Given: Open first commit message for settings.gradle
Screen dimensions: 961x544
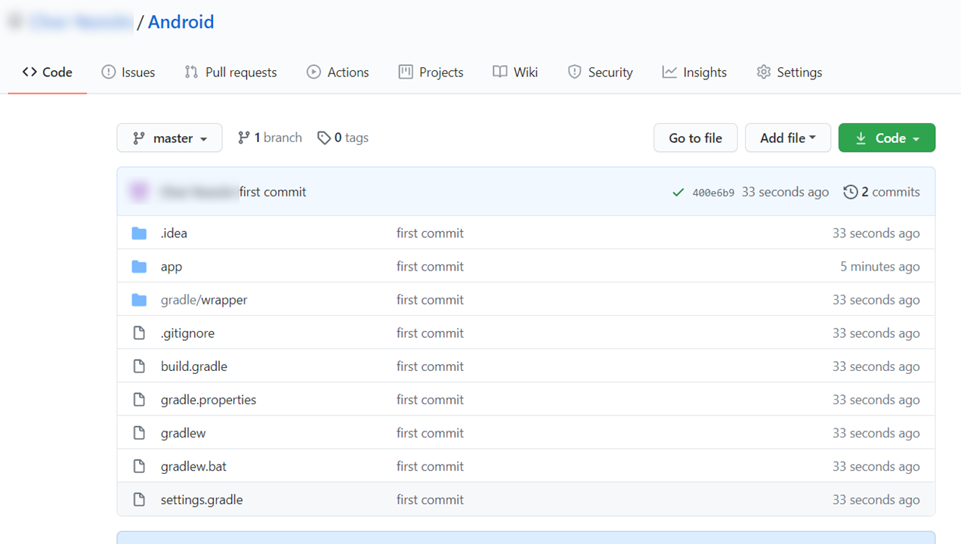Looking at the screenshot, I should coord(430,499).
